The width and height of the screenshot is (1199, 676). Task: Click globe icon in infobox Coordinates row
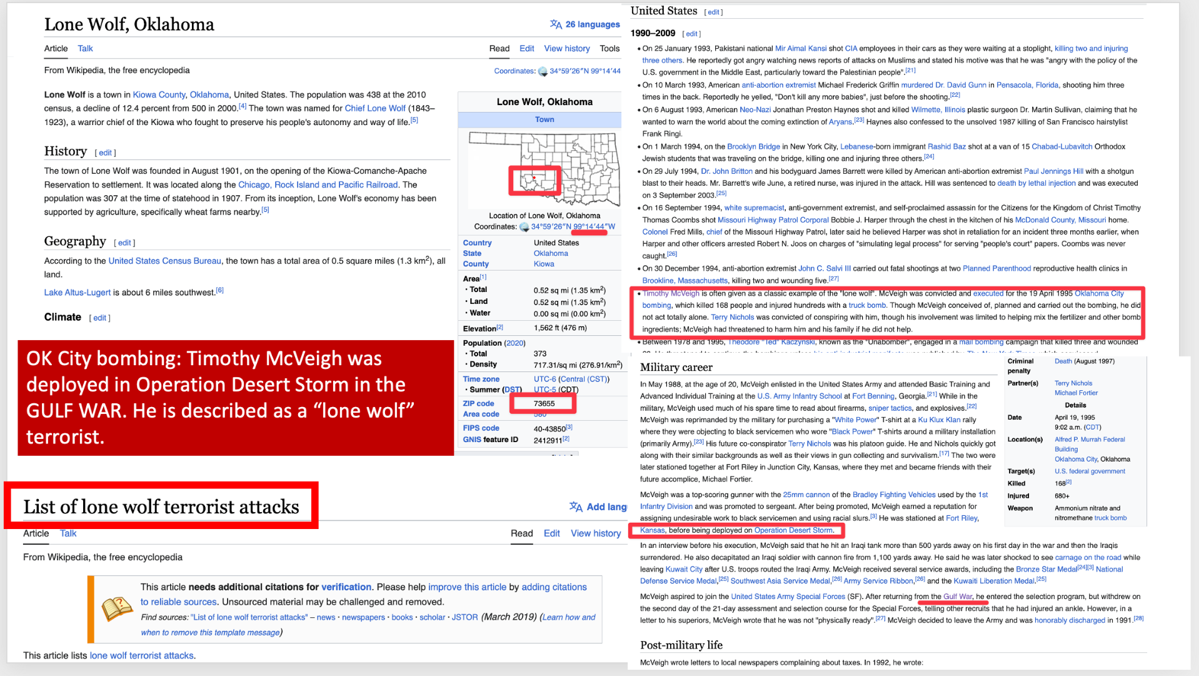(524, 227)
